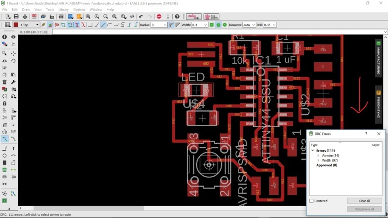Select the square via shape
This screenshot has width=388, height=218.
(212, 25)
